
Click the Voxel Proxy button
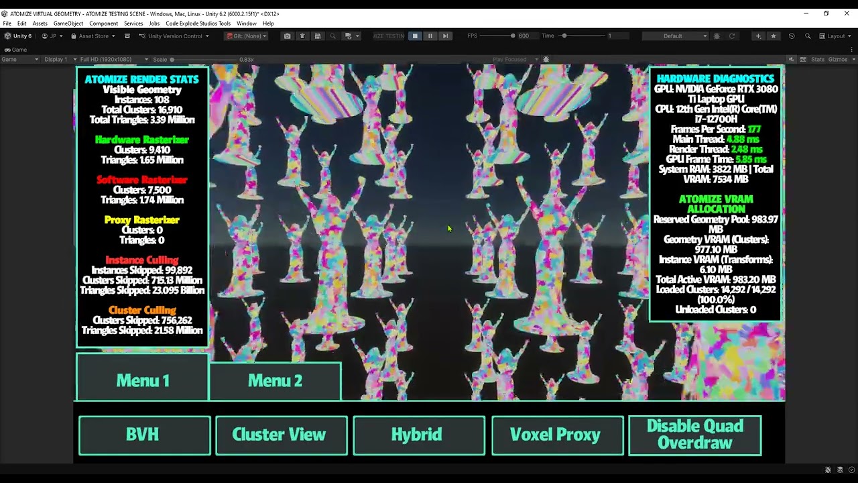tap(558, 435)
